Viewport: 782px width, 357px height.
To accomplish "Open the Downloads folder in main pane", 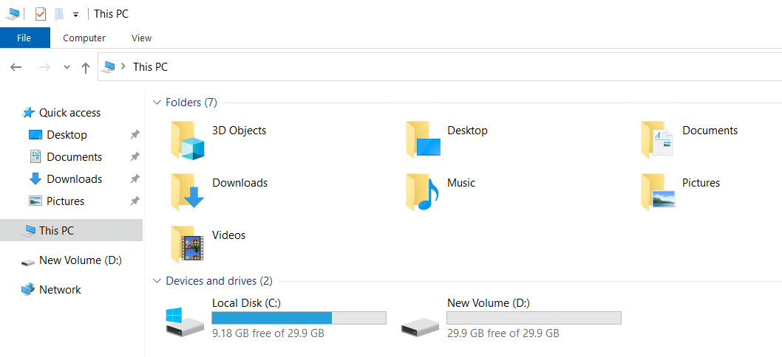I will coord(187,193).
